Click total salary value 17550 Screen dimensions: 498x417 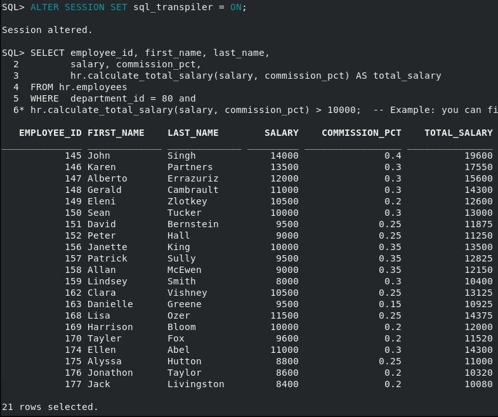478,167
